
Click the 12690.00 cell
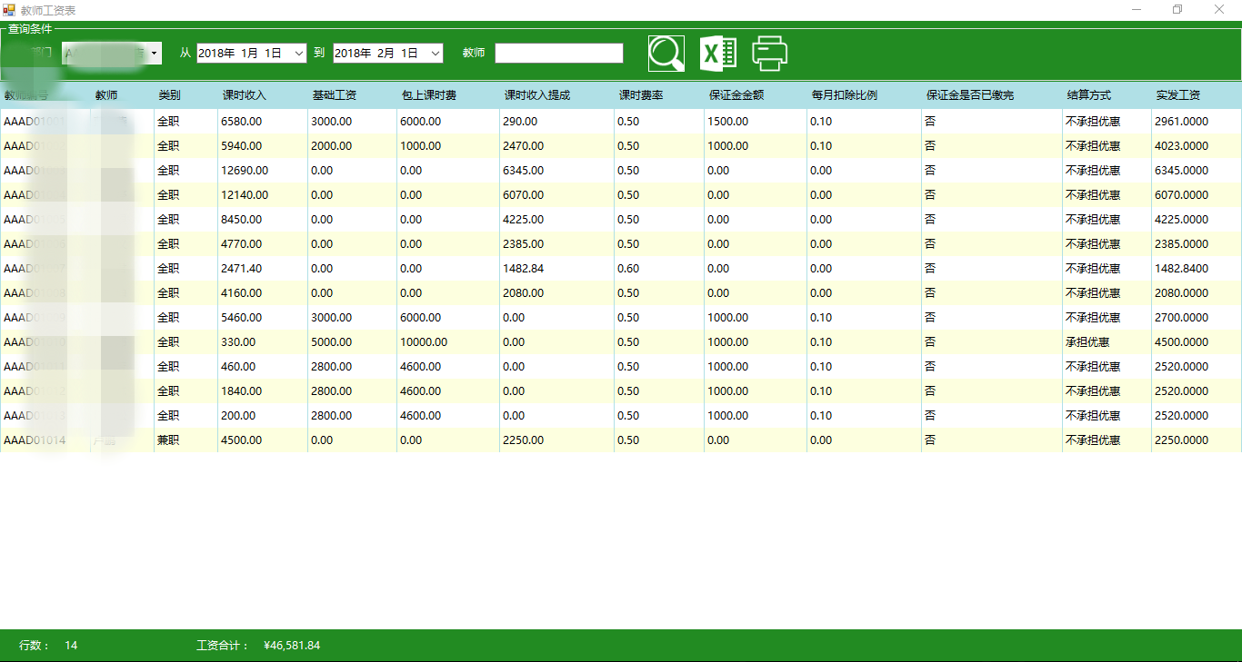click(x=262, y=171)
